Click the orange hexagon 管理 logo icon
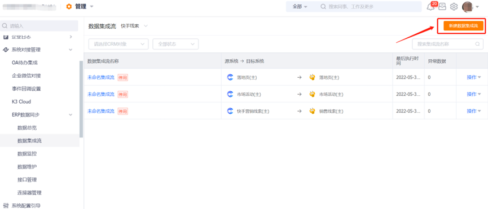 (x=69, y=7)
